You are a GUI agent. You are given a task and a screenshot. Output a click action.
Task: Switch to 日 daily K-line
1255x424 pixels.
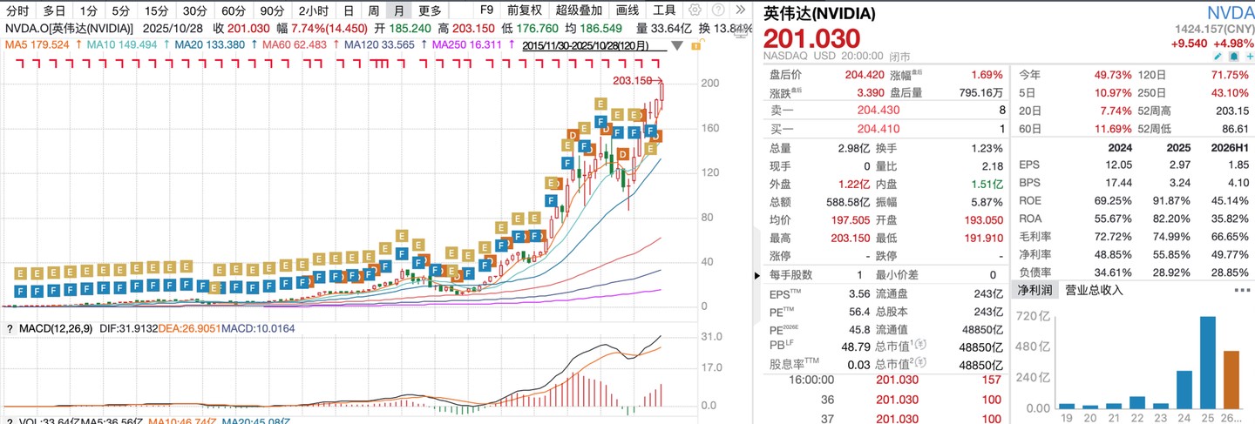(x=349, y=11)
